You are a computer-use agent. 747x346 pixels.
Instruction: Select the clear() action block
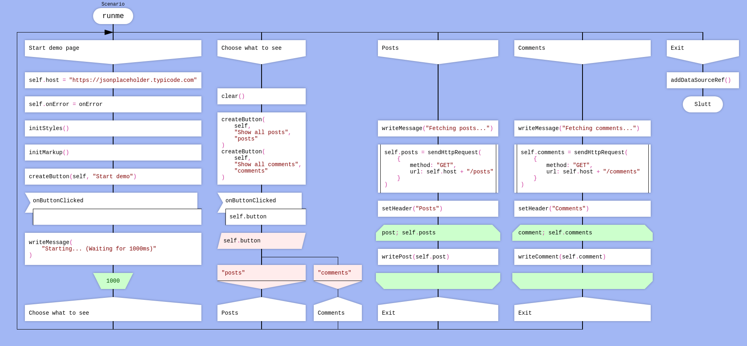pyautogui.click(x=261, y=96)
